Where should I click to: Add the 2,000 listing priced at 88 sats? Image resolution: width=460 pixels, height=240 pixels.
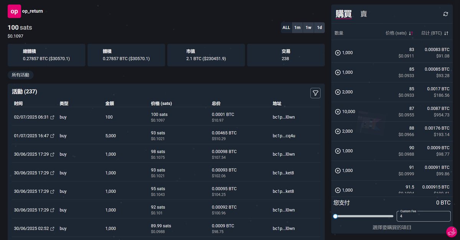(338, 131)
